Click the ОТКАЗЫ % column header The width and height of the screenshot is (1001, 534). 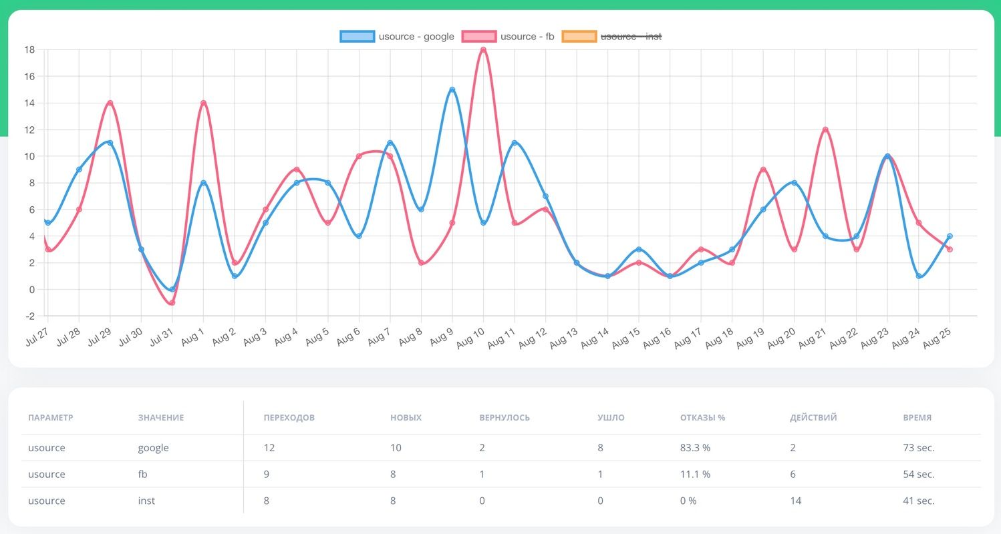point(703,418)
